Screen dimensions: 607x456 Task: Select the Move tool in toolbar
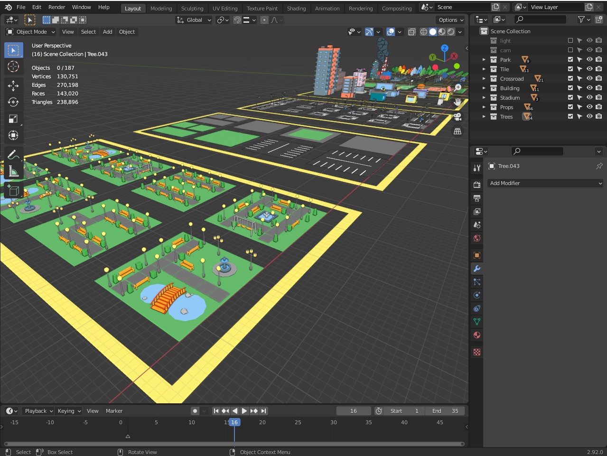13,85
